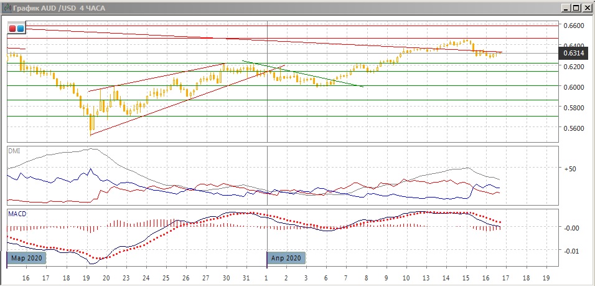Minimize the AUD/USD chart window
Viewport: 595px width, 286px height.
point(567,8)
